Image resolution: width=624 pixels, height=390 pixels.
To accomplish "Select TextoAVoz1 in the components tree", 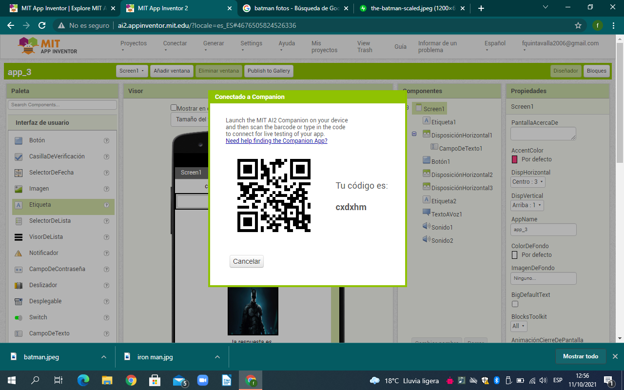I will [x=446, y=214].
